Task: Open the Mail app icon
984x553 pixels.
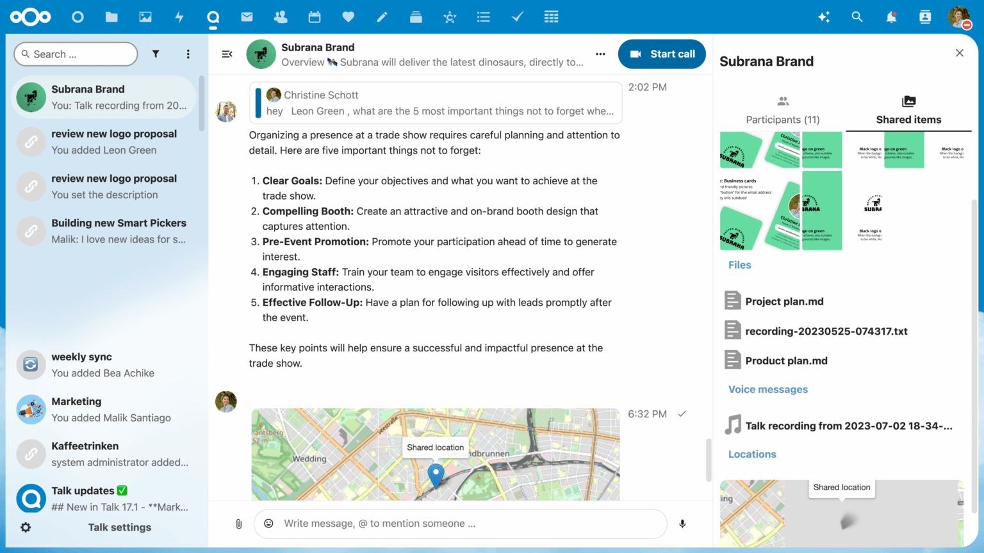Action: click(247, 17)
